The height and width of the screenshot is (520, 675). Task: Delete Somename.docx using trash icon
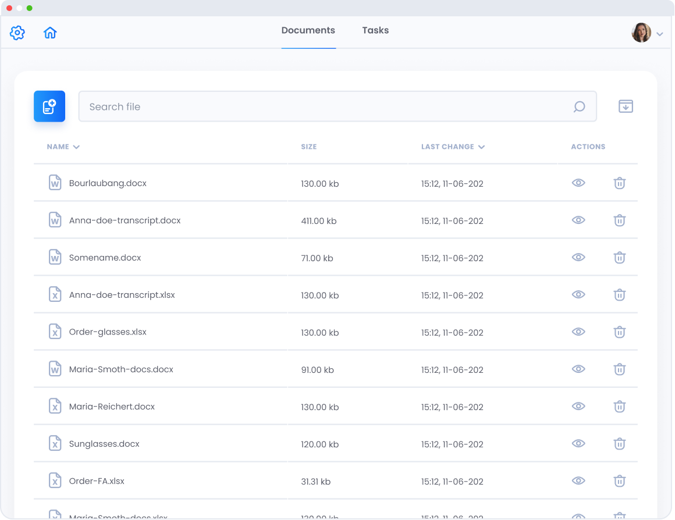(620, 258)
